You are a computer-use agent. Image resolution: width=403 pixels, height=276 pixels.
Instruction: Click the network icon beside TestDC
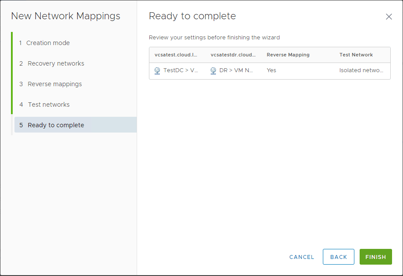coord(157,70)
